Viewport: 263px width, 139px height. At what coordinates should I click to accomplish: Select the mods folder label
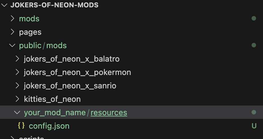[x=29, y=19]
